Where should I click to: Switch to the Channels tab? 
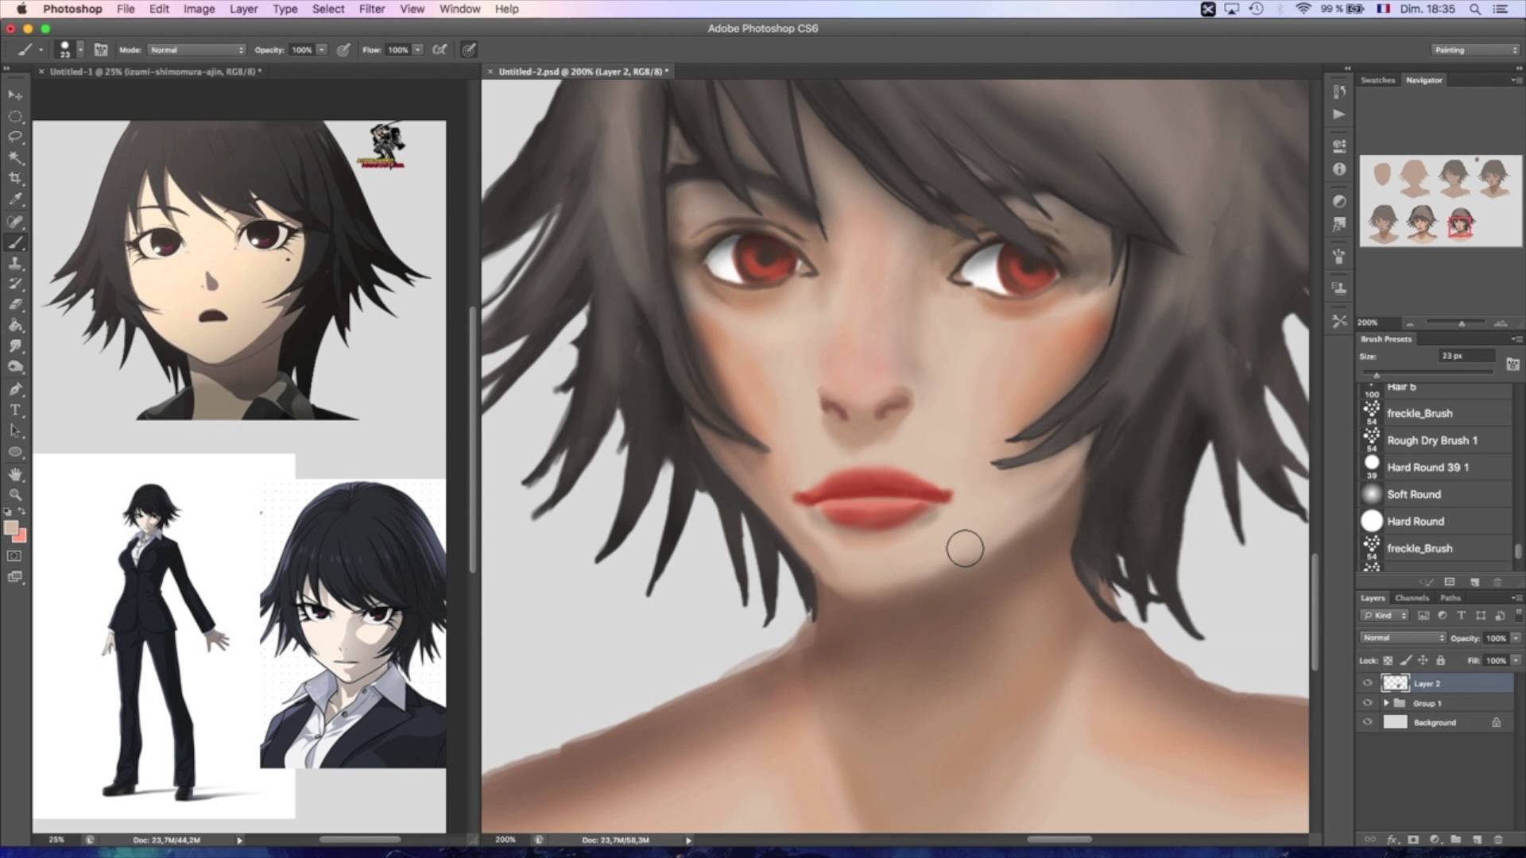(x=1412, y=598)
